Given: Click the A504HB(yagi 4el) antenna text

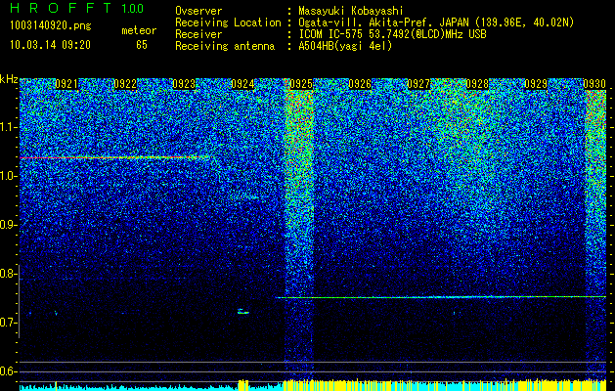Looking at the screenshot, I should (x=345, y=46).
